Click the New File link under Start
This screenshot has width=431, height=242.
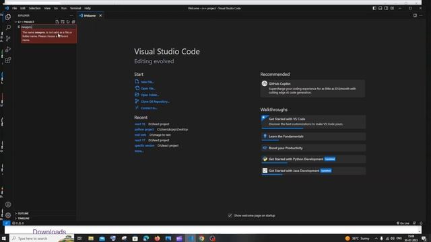point(147,82)
